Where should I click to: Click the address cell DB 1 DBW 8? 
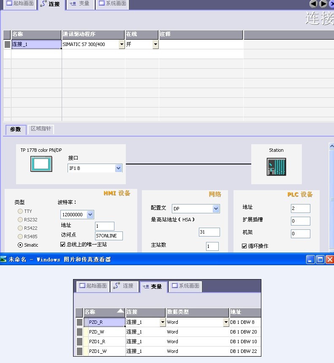245,322
